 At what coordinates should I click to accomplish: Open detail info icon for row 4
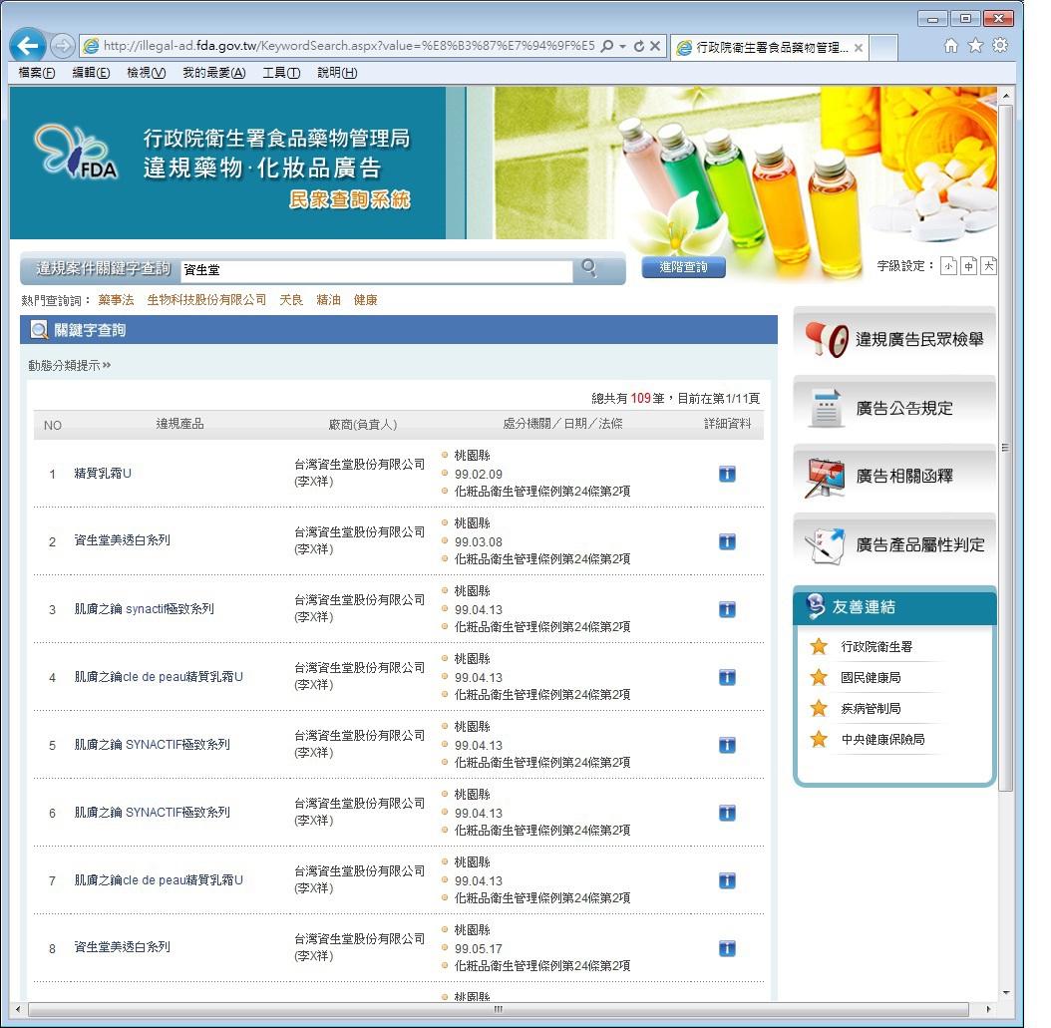point(727,677)
